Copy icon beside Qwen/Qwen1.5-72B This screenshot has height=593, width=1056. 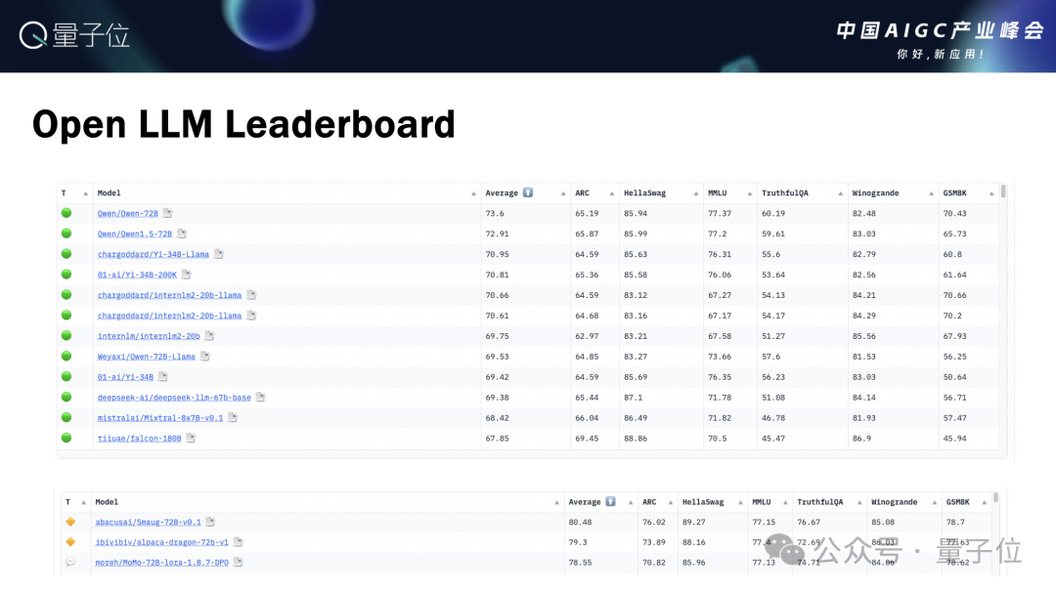coord(181,233)
